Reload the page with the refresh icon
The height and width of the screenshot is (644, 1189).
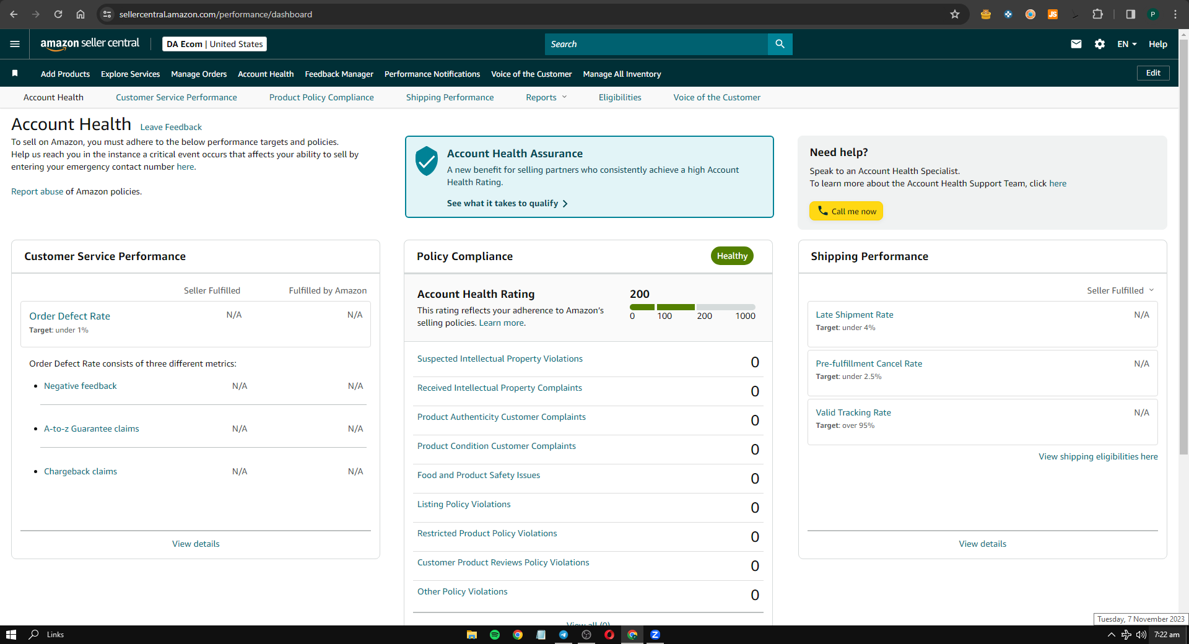(x=58, y=14)
